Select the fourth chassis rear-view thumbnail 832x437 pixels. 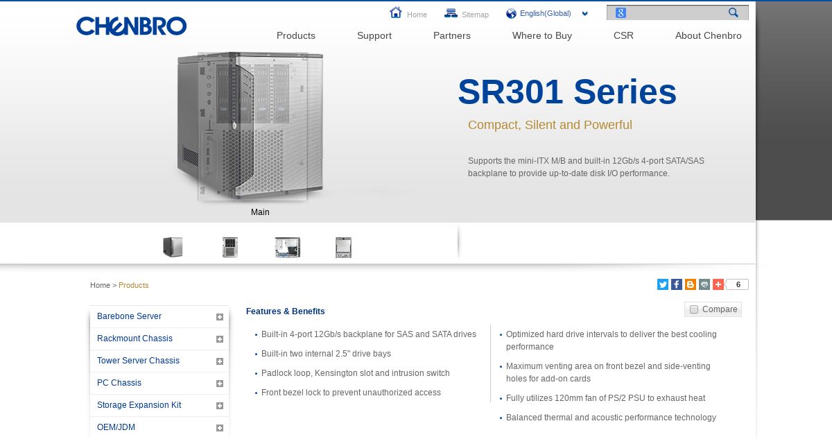click(343, 247)
